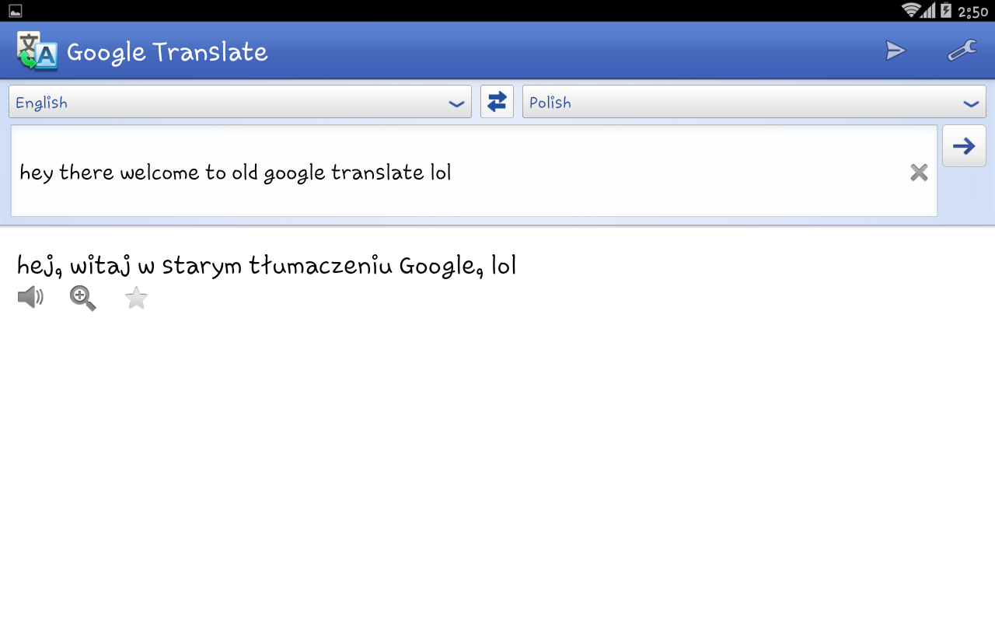
Task: Clear the input text with the X
Action: [919, 173]
